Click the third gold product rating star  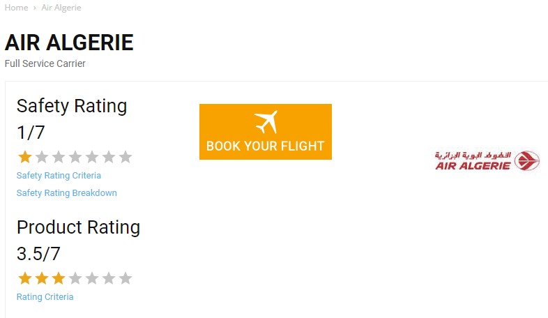[59, 279]
